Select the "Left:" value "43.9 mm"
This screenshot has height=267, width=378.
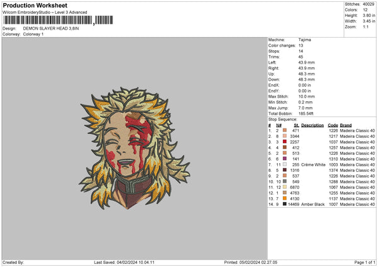click(307, 62)
